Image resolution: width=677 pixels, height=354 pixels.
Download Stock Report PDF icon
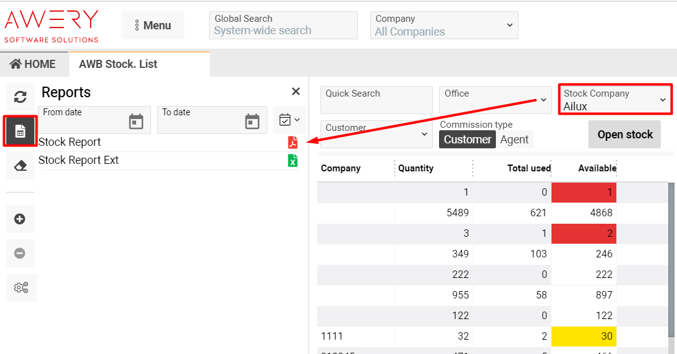tap(293, 143)
